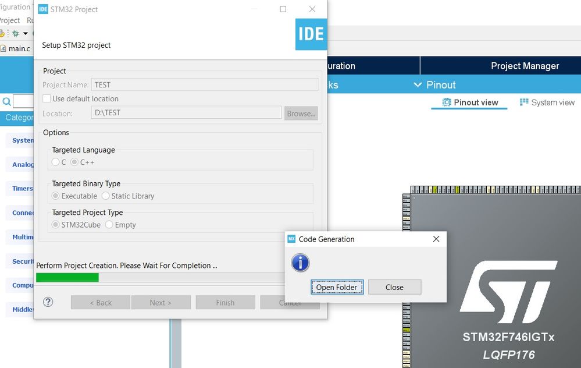Viewport: 581px width, 368px height.
Task: Close the Code Generation dialog with the X
Action: tap(436, 239)
